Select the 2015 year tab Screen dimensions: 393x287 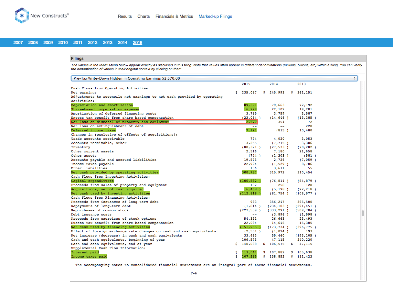click(137, 43)
